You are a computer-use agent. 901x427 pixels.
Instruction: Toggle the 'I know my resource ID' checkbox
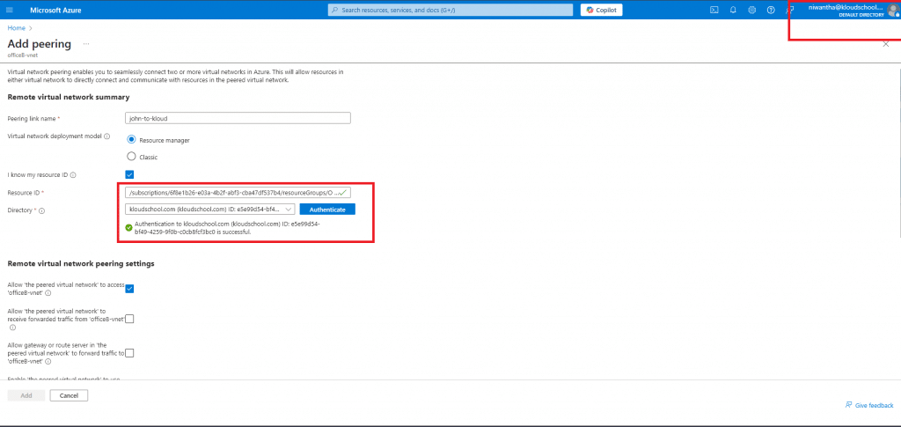129,174
